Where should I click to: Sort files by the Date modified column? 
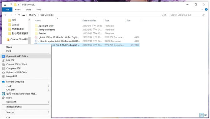pyautogui.click(x=89, y=21)
